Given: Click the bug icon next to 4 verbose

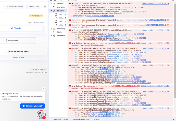Looking at the screenshot, I should click(x=54, y=36).
